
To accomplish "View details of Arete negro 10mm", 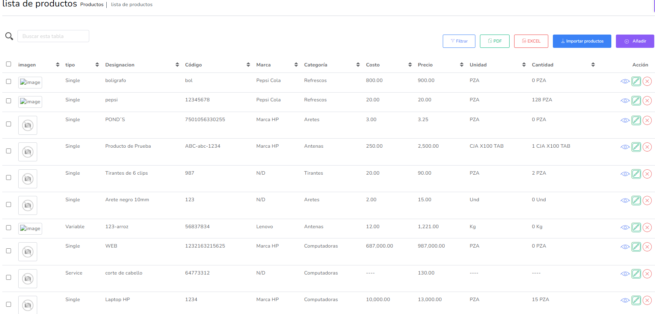I will tap(625, 200).
